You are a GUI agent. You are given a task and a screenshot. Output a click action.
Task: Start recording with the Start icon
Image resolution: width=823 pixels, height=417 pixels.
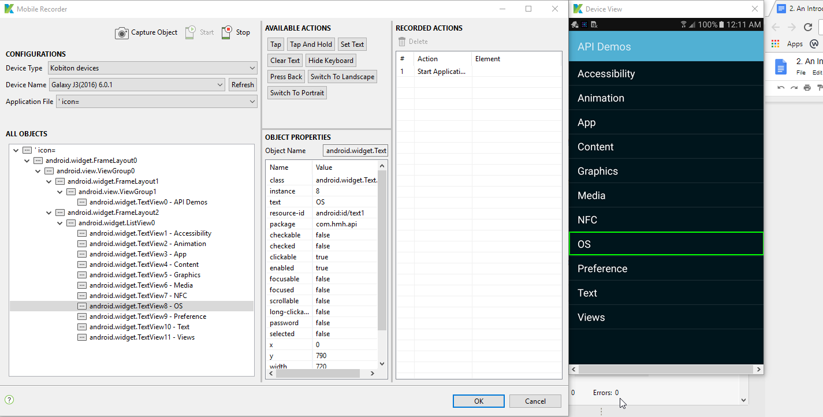pos(190,32)
